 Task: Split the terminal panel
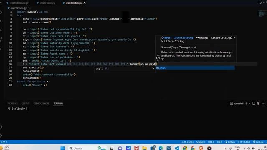pos(254,103)
